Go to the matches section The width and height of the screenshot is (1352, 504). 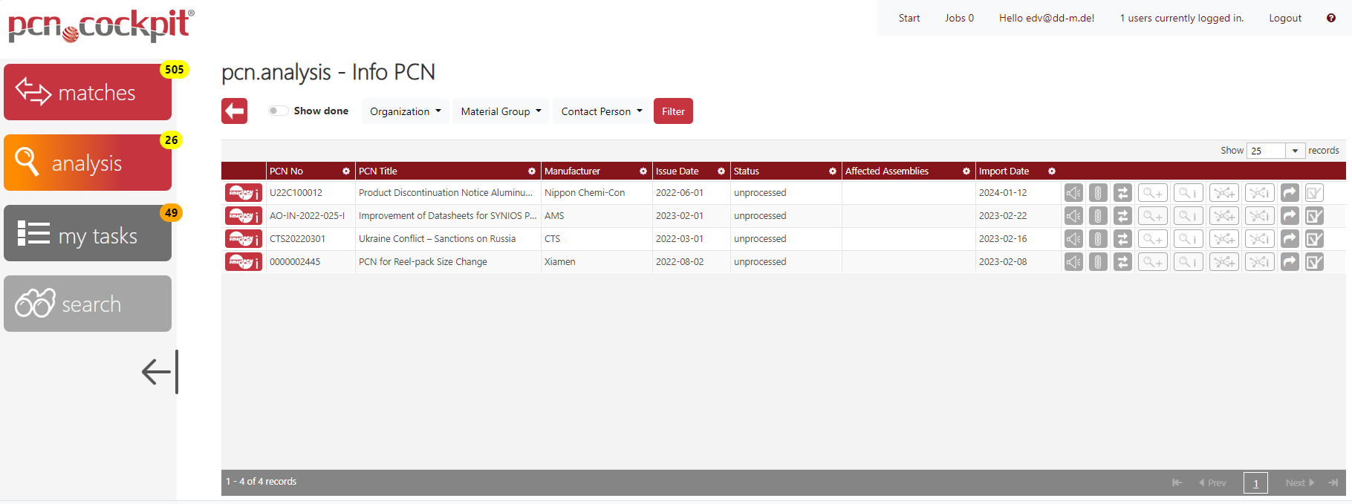click(88, 92)
